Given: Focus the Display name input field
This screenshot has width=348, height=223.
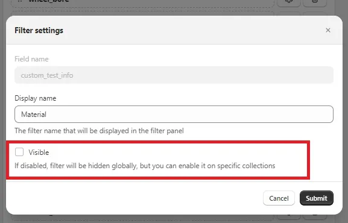Looking at the screenshot, I should (x=174, y=115).
